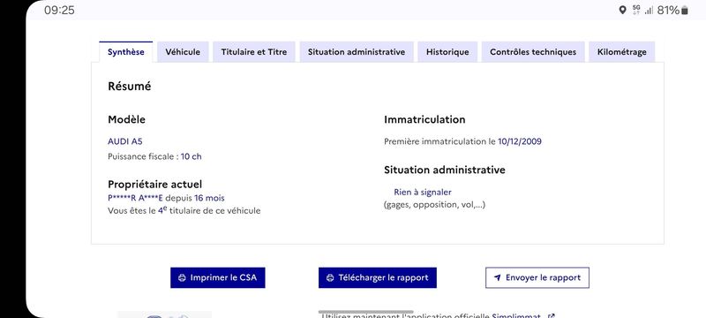Image resolution: width=706 pixels, height=318 pixels.
Task: Select the AUDI A5 model text
Action: point(125,141)
